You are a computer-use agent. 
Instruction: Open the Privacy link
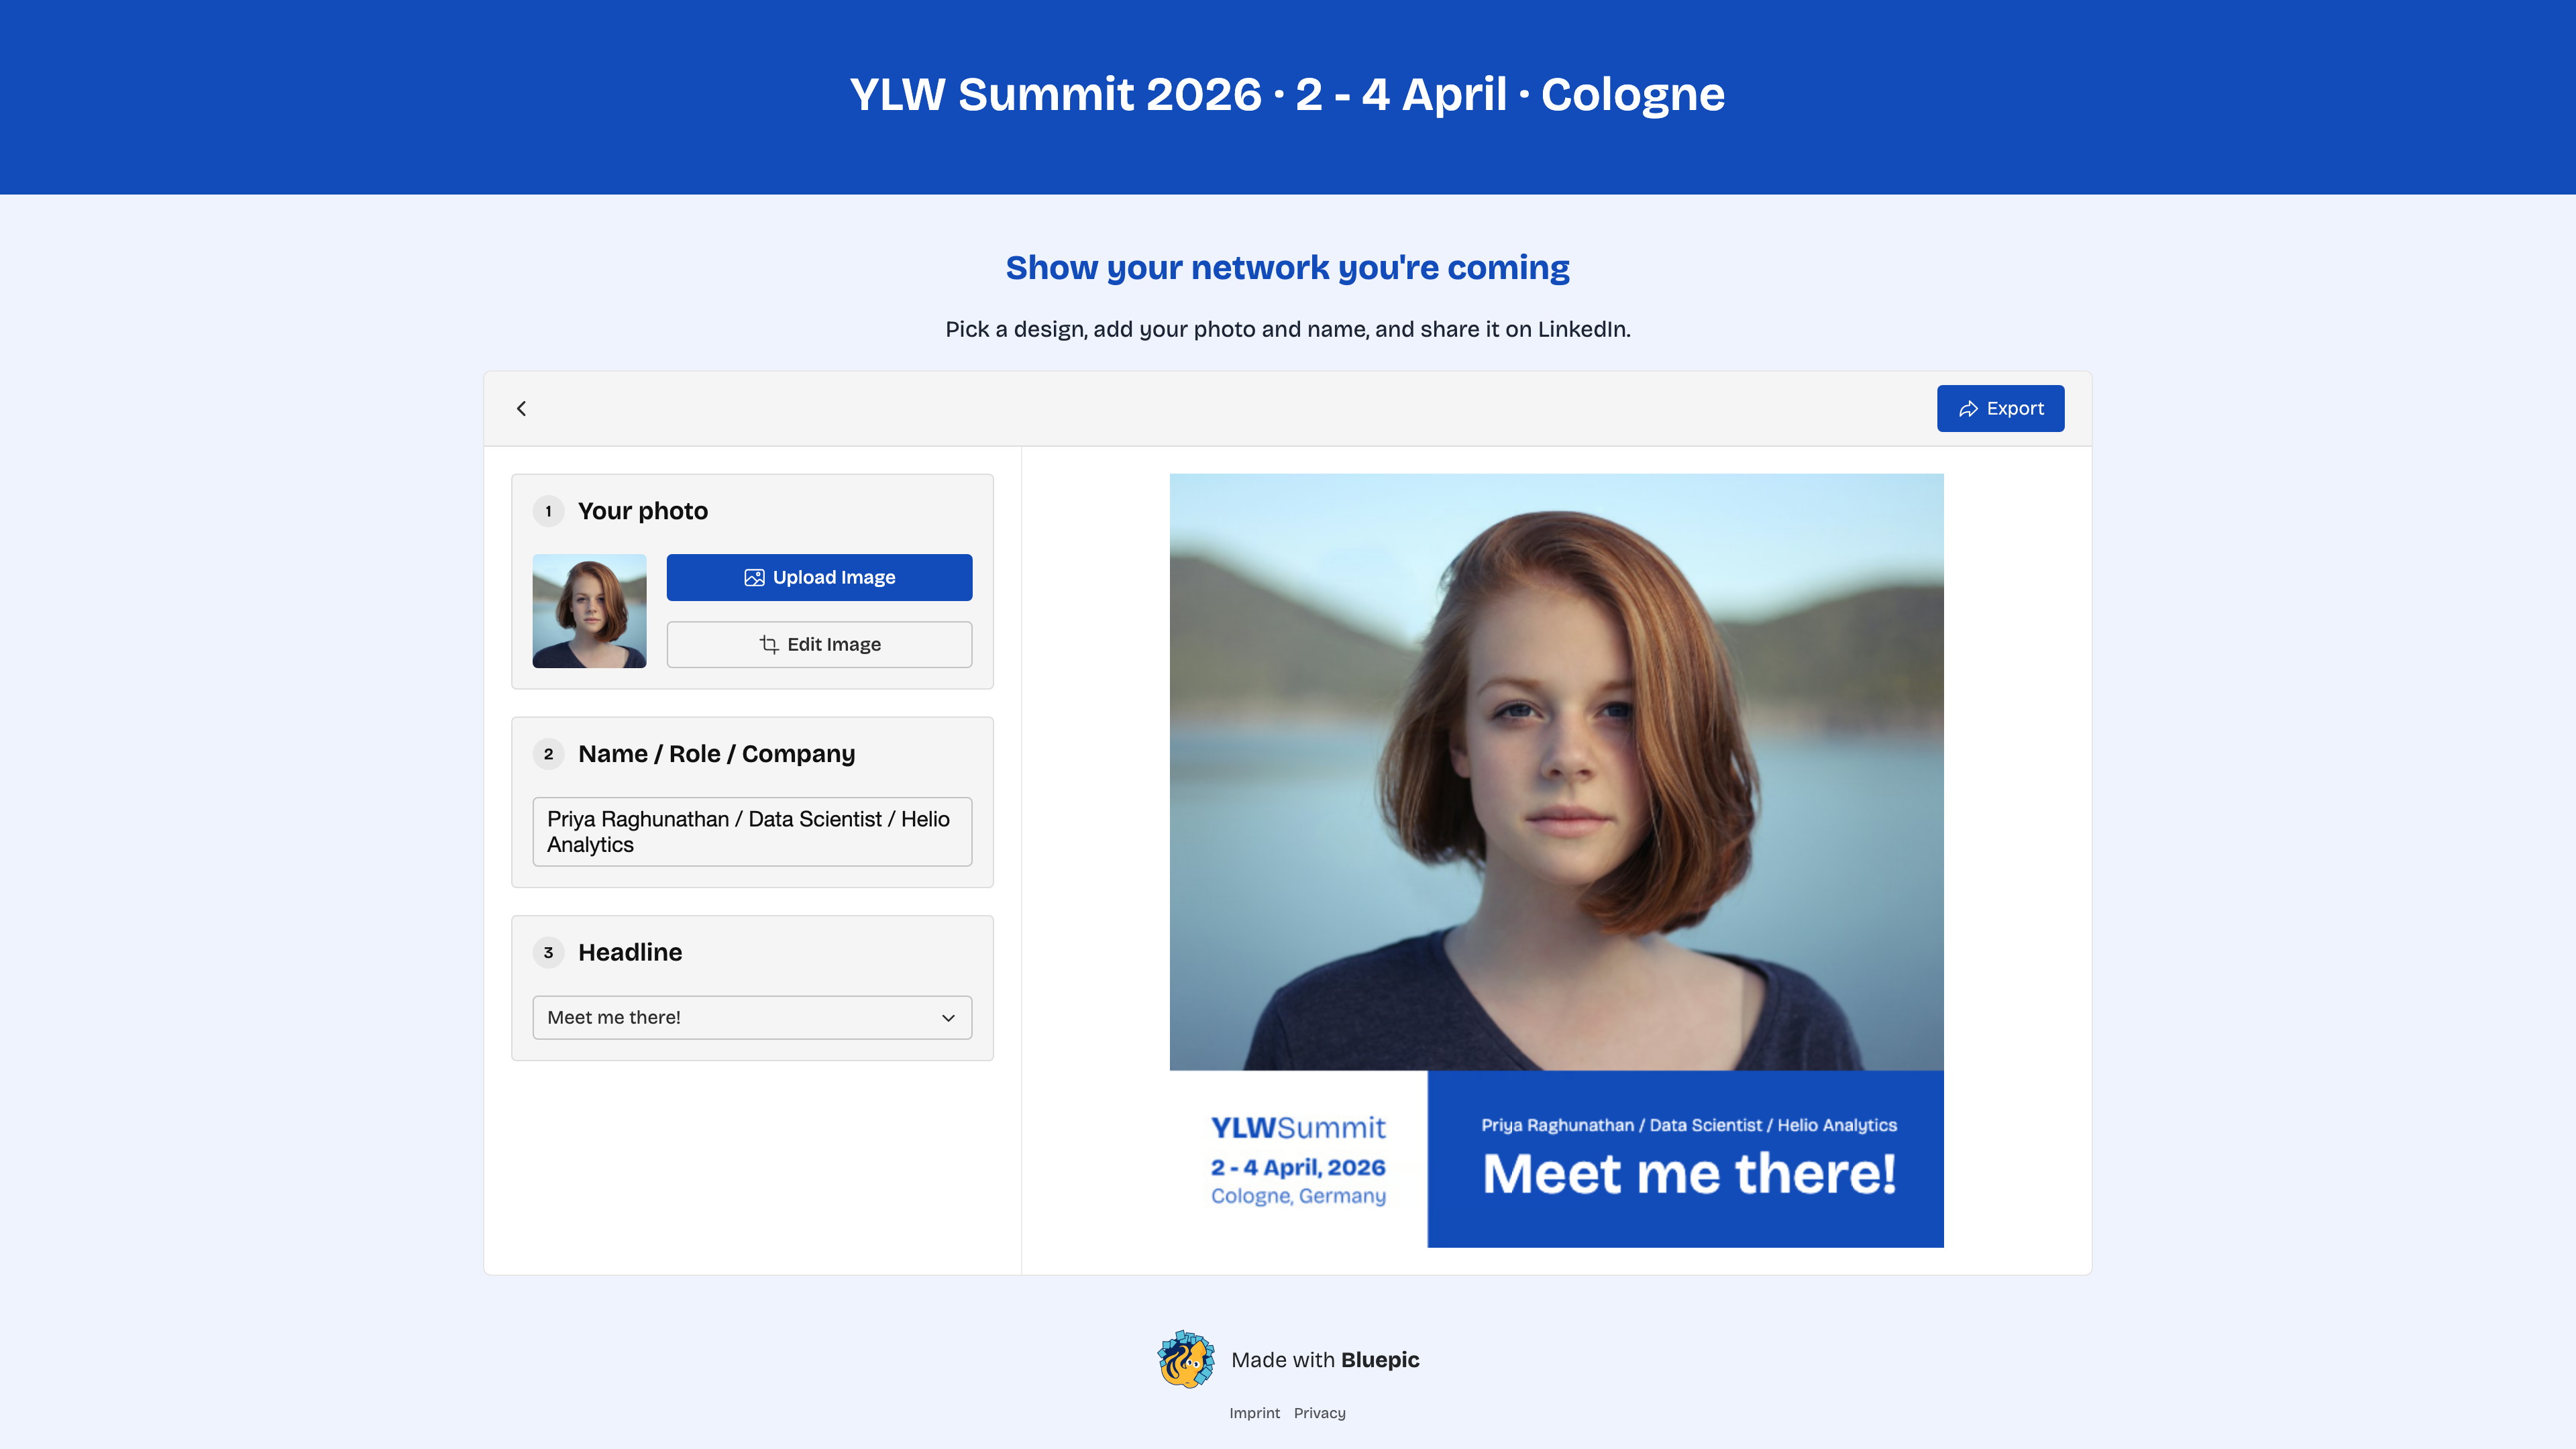click(1319, 1413)
